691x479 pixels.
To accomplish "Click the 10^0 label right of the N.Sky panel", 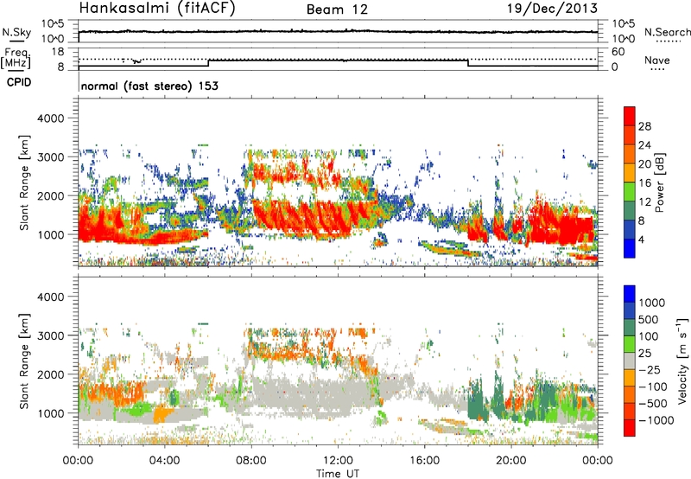I will tap(623, 38).
